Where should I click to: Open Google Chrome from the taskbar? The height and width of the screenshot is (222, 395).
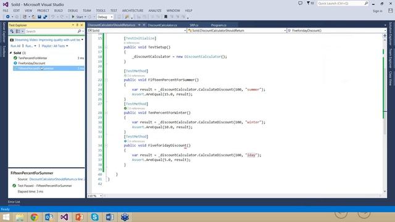click(x=35, y=217)
